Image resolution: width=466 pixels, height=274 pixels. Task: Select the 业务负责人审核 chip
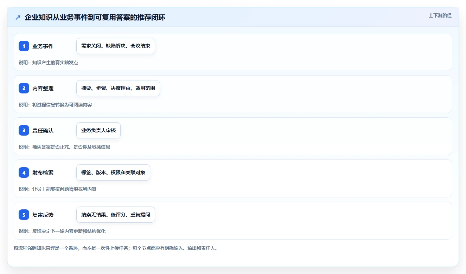pos(98,130)
